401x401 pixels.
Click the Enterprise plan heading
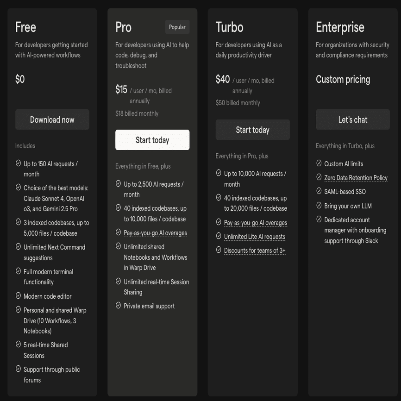coord(340,27)
